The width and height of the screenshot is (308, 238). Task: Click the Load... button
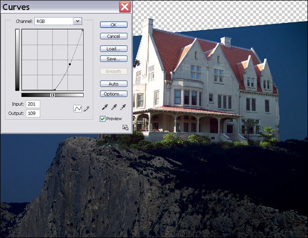(x=114, y=49)
